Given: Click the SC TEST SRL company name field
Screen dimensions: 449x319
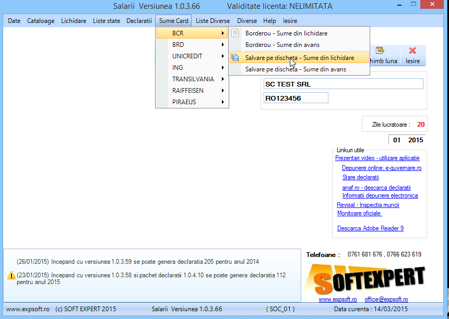Looking at the screenshot, I should (x=344, y=84).
